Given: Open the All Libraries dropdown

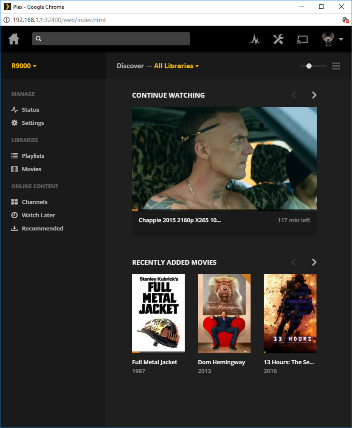Looking at the screenshot, I should pyautogui.click(x=176, y=66).
